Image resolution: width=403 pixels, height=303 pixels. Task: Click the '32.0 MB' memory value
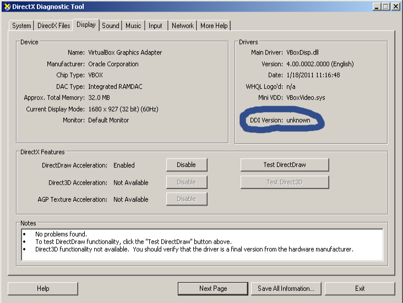click(x=99, y=98)
